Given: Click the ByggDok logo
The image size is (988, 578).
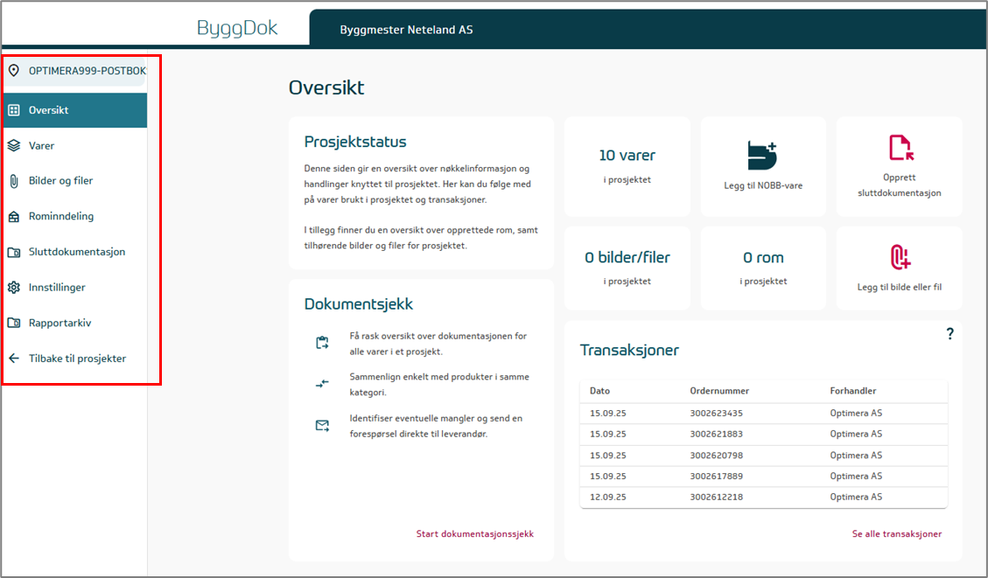Looking at the screenshot, I should click(237, 28).
